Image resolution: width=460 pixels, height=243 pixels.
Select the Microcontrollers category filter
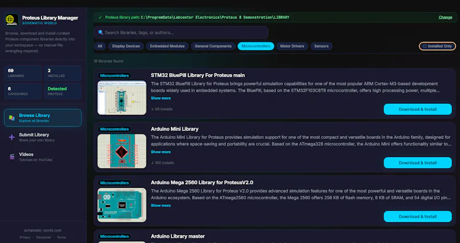[256, 46]
